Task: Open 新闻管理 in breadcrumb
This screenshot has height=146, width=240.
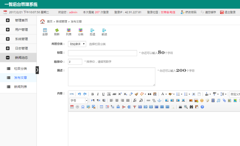Action: click(x=62, y=22)
